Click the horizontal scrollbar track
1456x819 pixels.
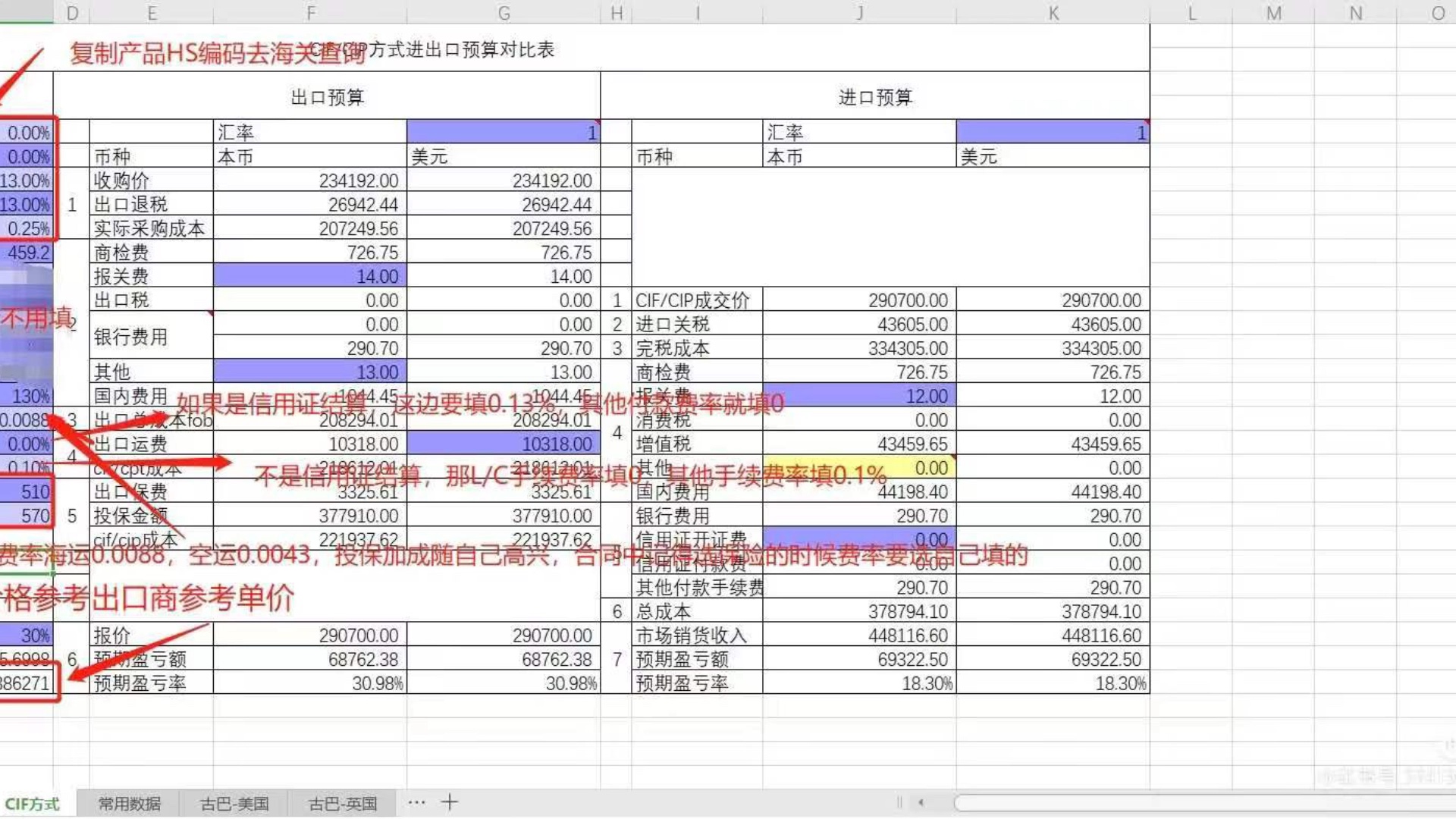pos(1204,802)
